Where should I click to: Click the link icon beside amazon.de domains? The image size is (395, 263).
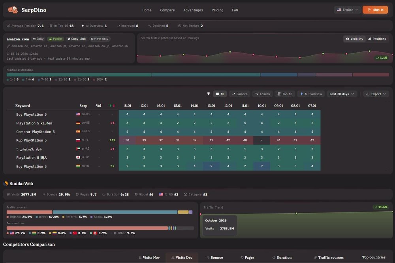pyautogui.click(x=8, y=46)
